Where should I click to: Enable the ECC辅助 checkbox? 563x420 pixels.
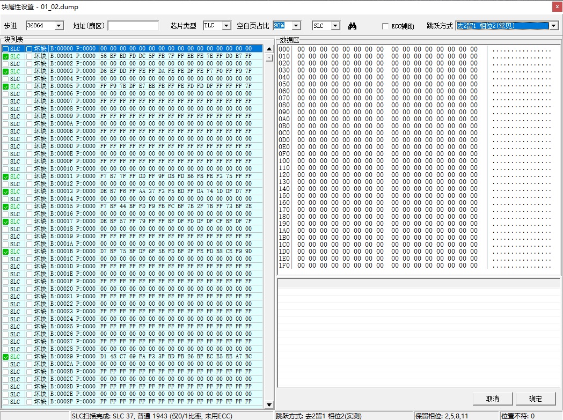coord(385,26)
